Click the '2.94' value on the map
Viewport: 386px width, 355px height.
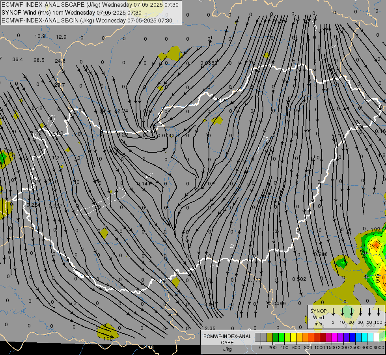210,305
